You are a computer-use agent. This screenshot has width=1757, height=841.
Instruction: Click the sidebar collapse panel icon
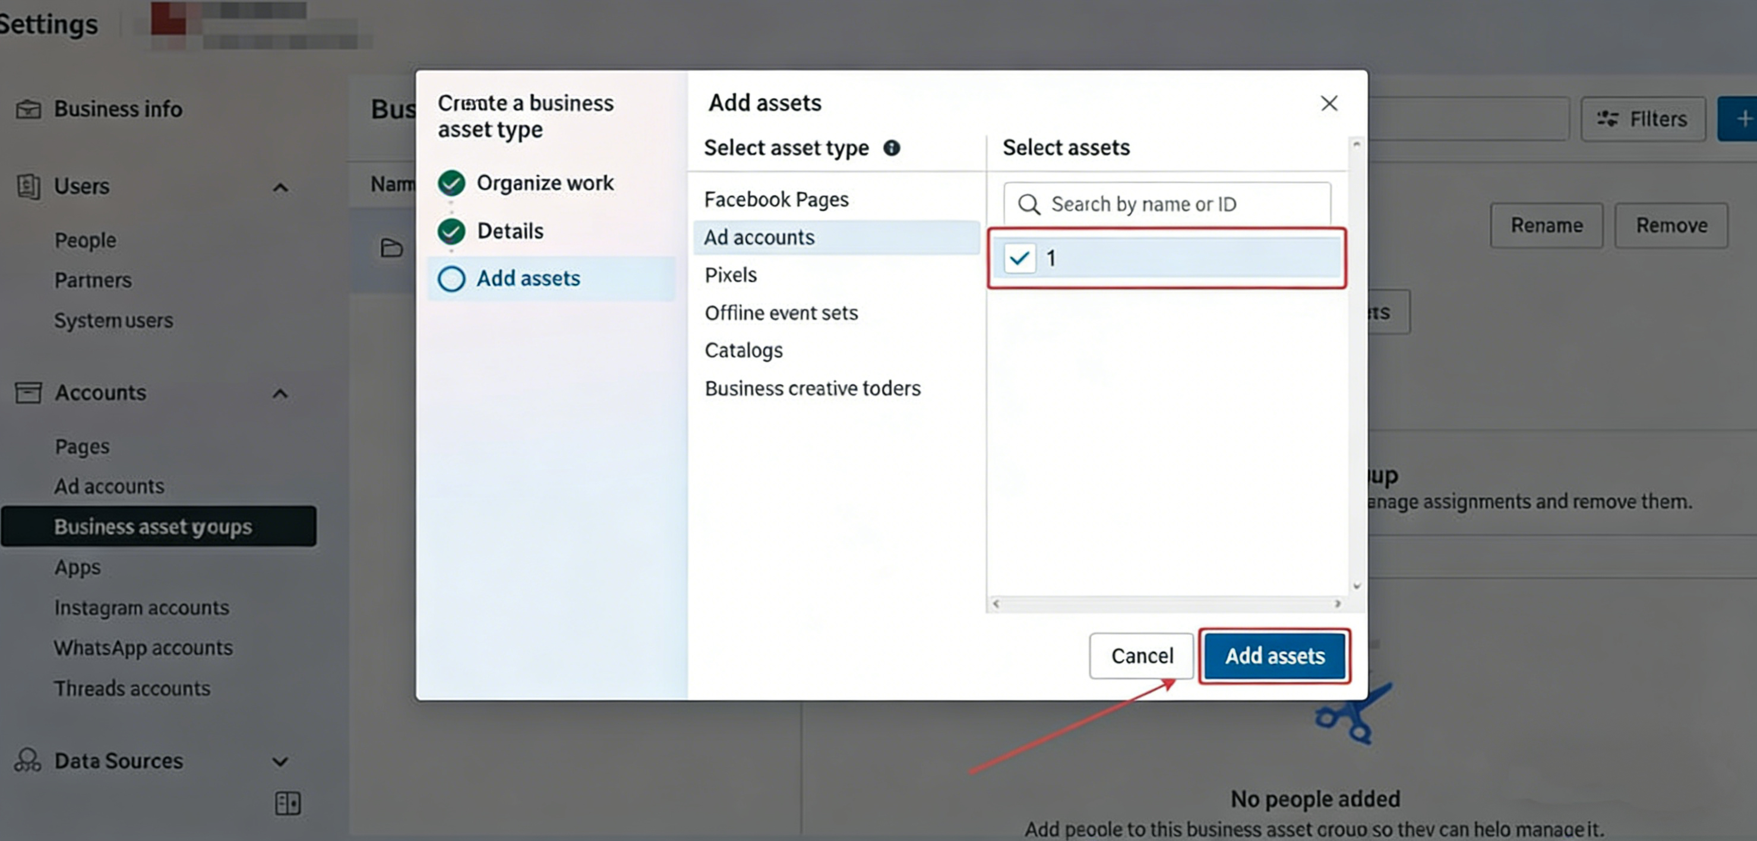(x=288, y=804)
